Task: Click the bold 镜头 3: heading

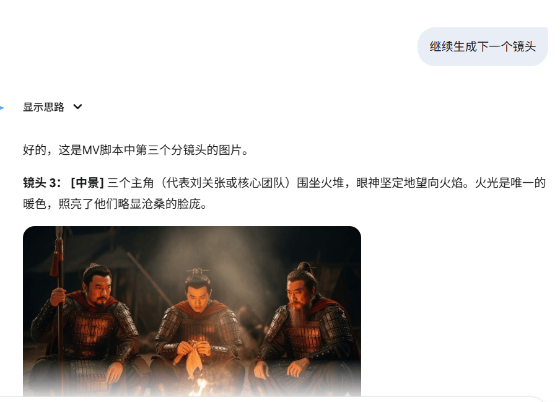Action: pos(42,183)
